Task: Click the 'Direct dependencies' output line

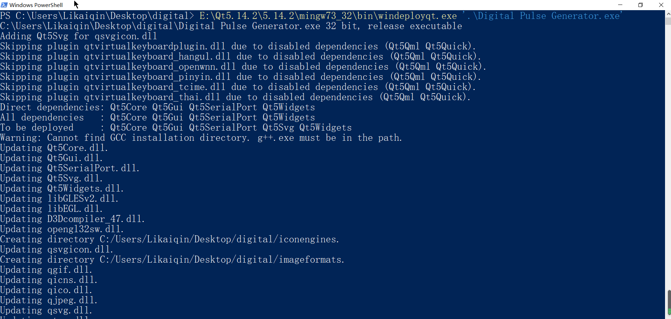Action: 158,107
